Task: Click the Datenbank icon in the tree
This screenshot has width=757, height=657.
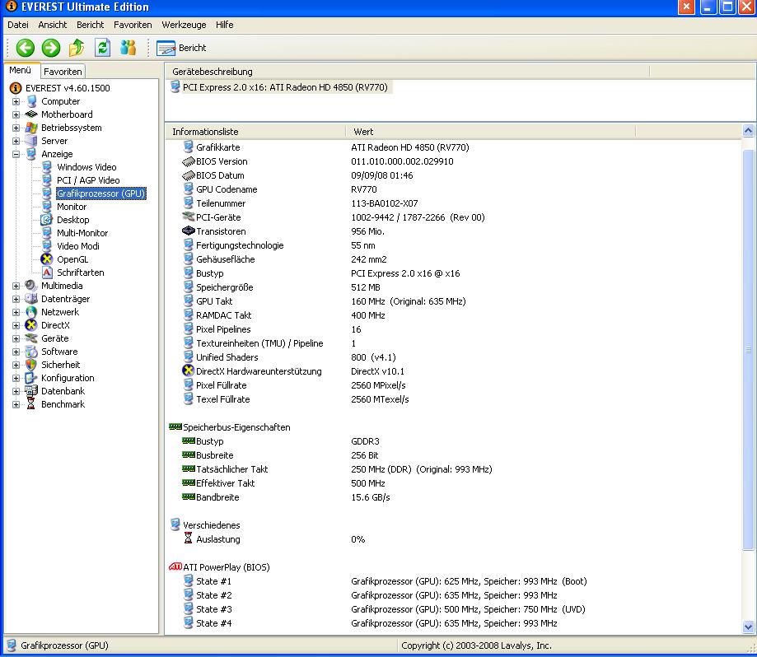Action: (x=31, y=391)
